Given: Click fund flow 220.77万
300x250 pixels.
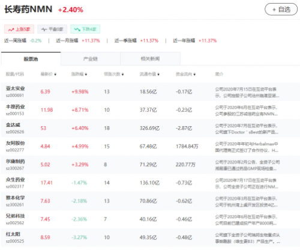Looking at the screenshot, I should pos(185,165).
